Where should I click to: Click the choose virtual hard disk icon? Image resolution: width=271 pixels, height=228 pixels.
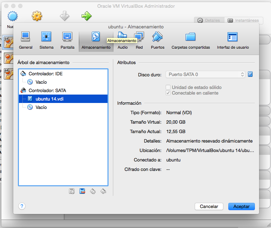250,74
